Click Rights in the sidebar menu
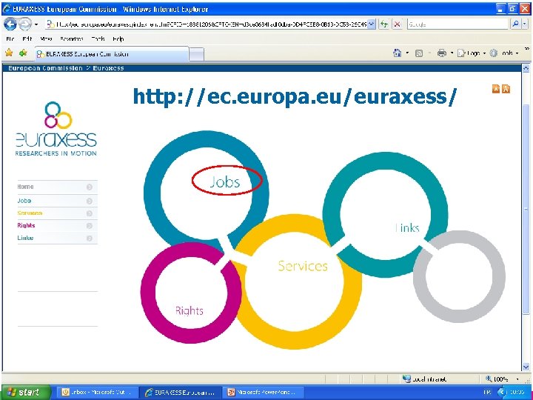The width and height of the screenshot is (533, 400). click(x=26, y=225)
